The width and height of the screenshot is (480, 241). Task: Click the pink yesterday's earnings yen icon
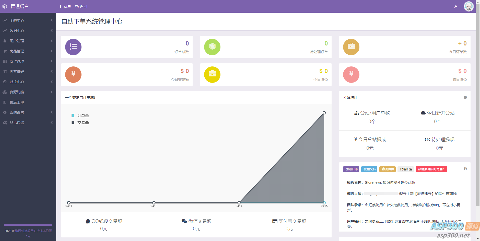pos(351,75)
